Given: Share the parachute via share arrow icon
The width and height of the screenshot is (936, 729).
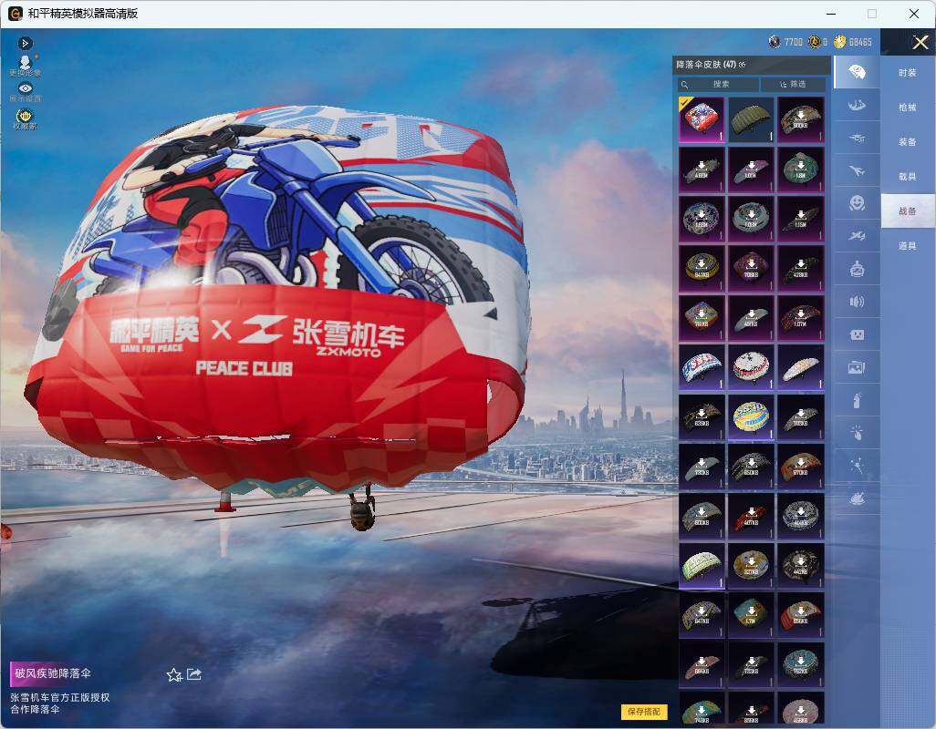Looking at the screenshot, I should [194, 674].
